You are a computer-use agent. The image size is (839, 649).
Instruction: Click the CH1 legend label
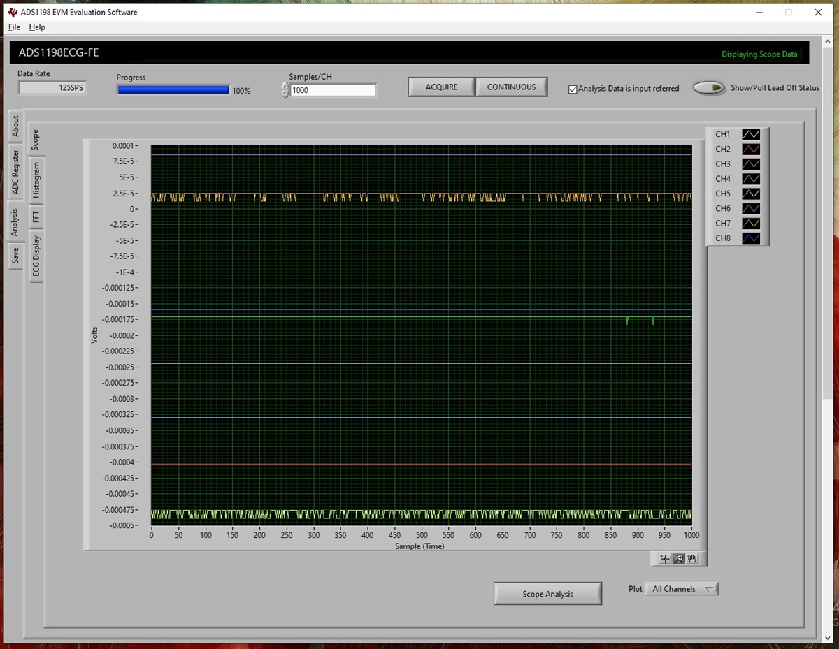[x=722, y=134]
